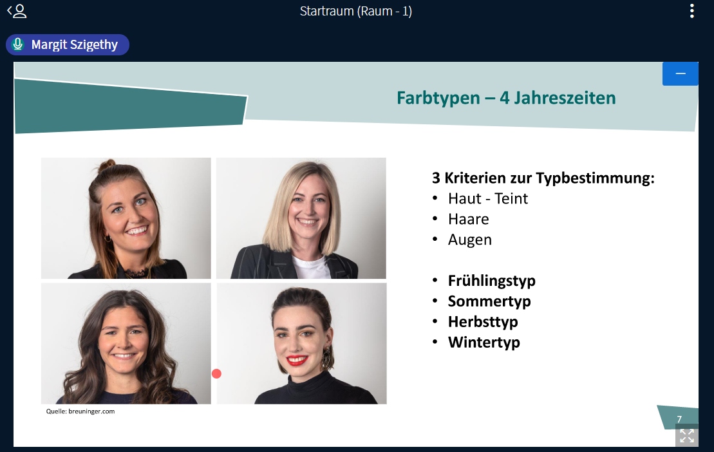Minimize the presentation with the blue dash button
Viewport: 714px width, 452px height.
tap(681, 74)
